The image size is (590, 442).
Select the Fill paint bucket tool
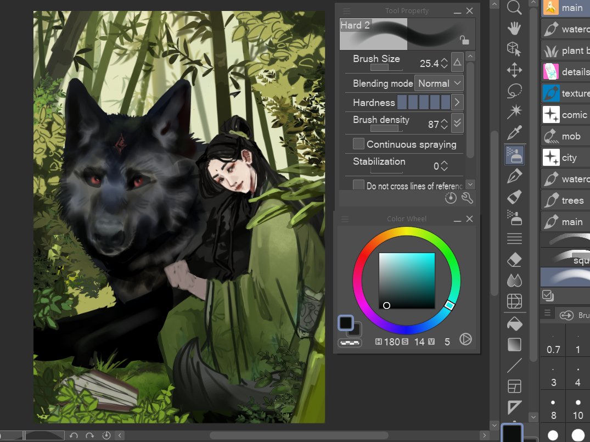point(514,324)
